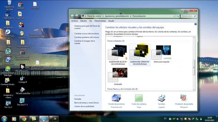218x122 pixels.
Task: Select the ALIENWARE GREEN BY VICHOPUPUSAS theme
Action: coord(140,55)
